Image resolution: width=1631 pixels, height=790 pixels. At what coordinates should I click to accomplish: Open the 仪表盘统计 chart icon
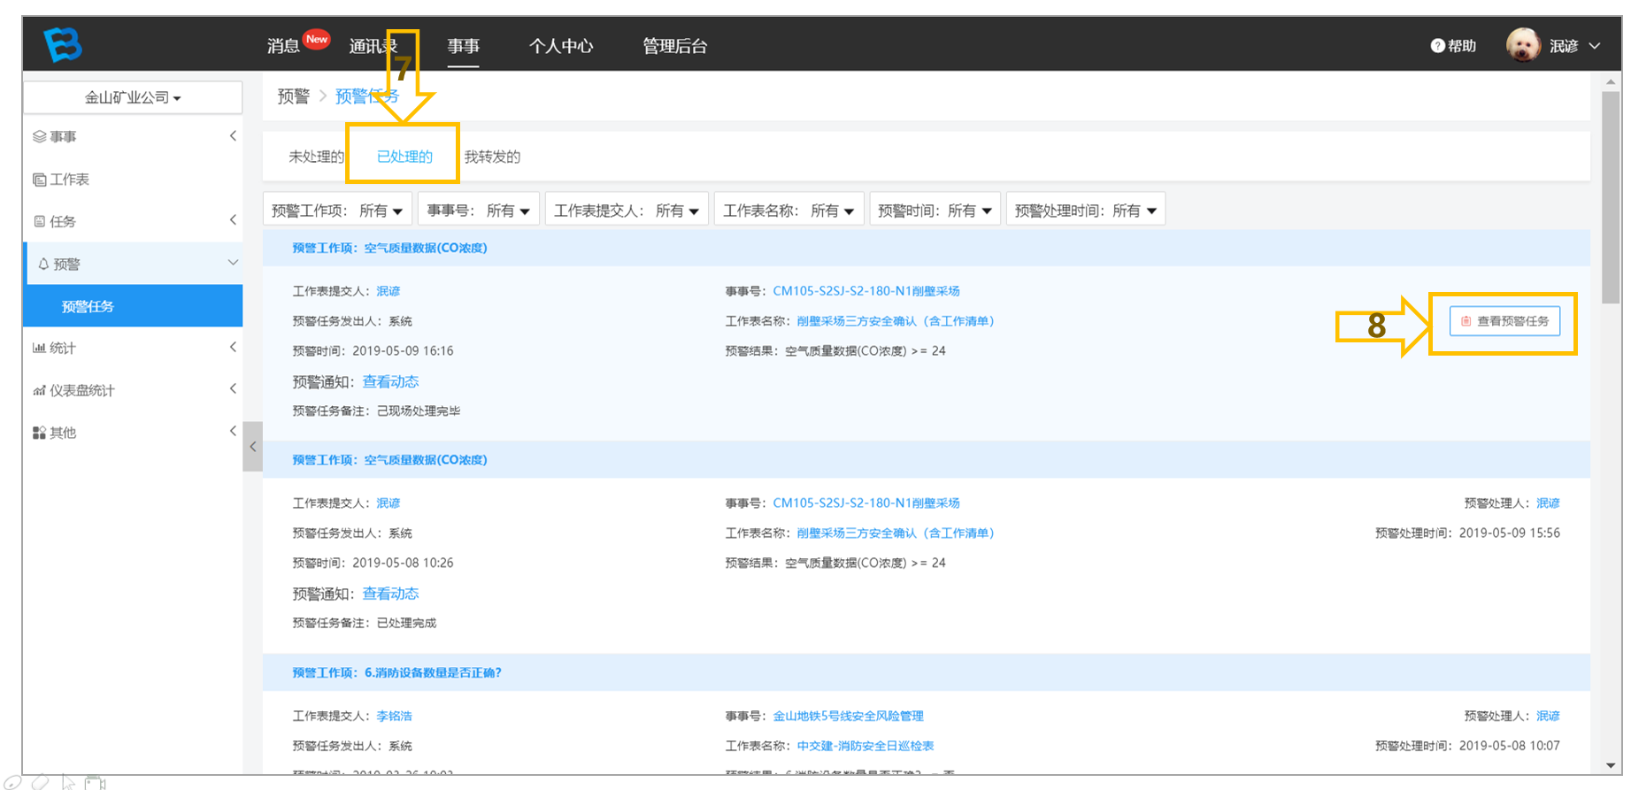(39, 390)
